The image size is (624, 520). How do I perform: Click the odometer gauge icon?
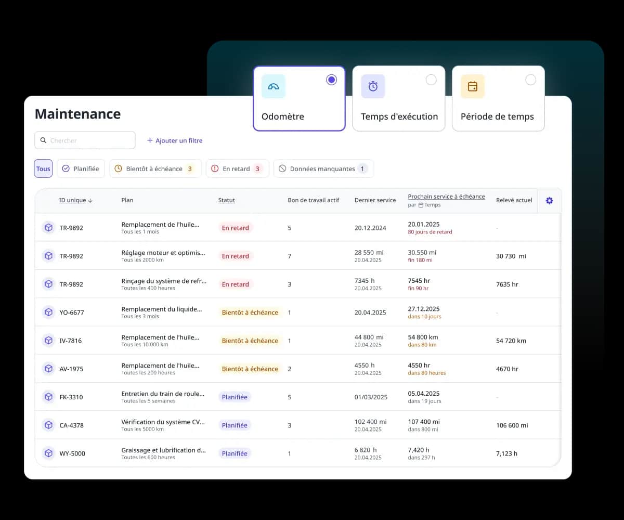(x=273, y=86)
